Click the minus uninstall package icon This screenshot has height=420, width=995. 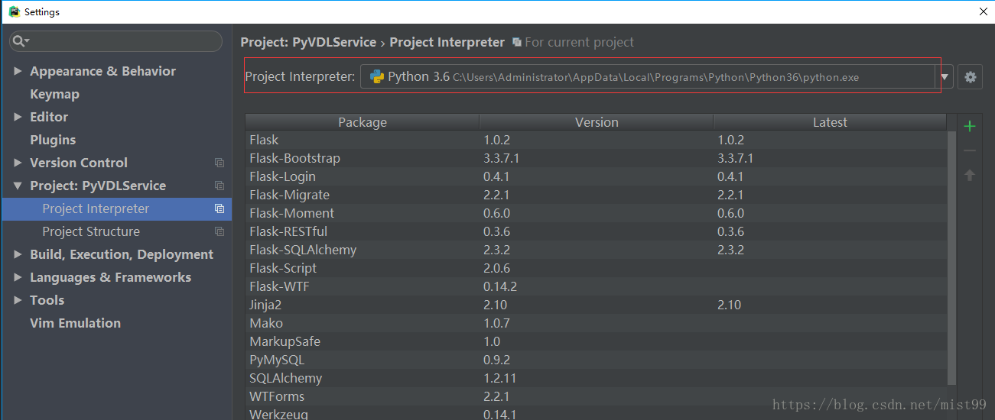point(970,151)
